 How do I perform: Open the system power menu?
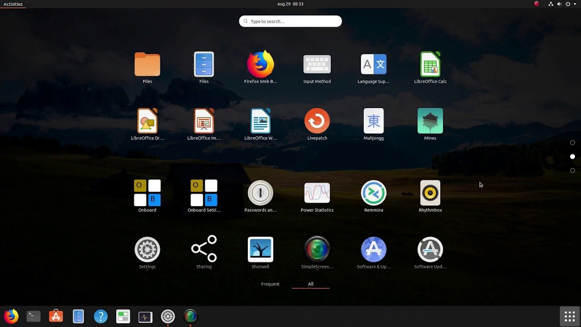[x=568, y=4]
